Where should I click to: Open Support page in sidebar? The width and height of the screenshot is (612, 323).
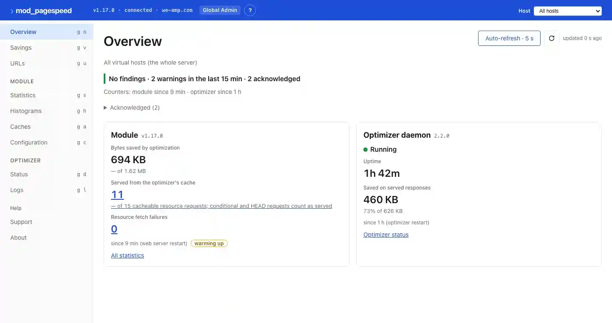point(47,222)
